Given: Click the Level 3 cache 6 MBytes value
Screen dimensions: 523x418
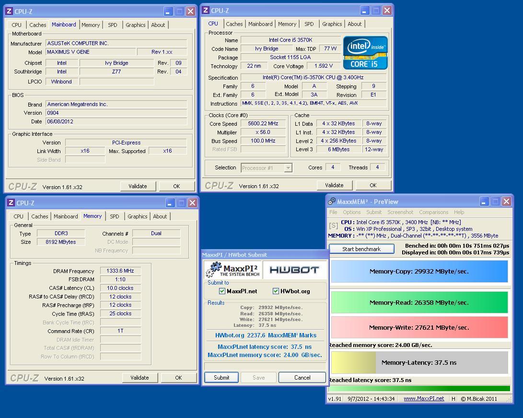Looking at the screenshot, I should point(338,150).
